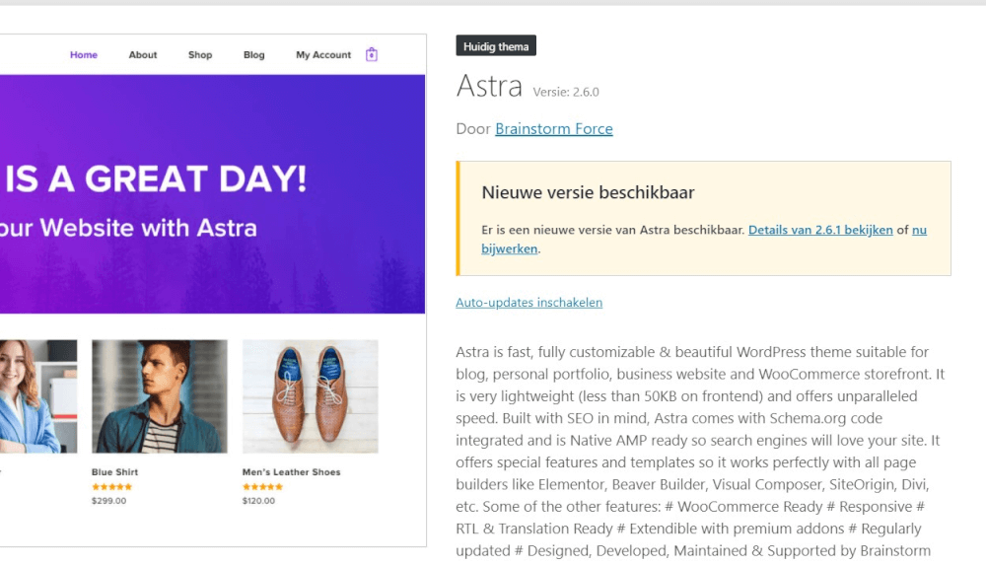This screenshot has height=566, width=986.
Task: Click the Men's Leather Shoes star rating
Action: pos(263,487)
